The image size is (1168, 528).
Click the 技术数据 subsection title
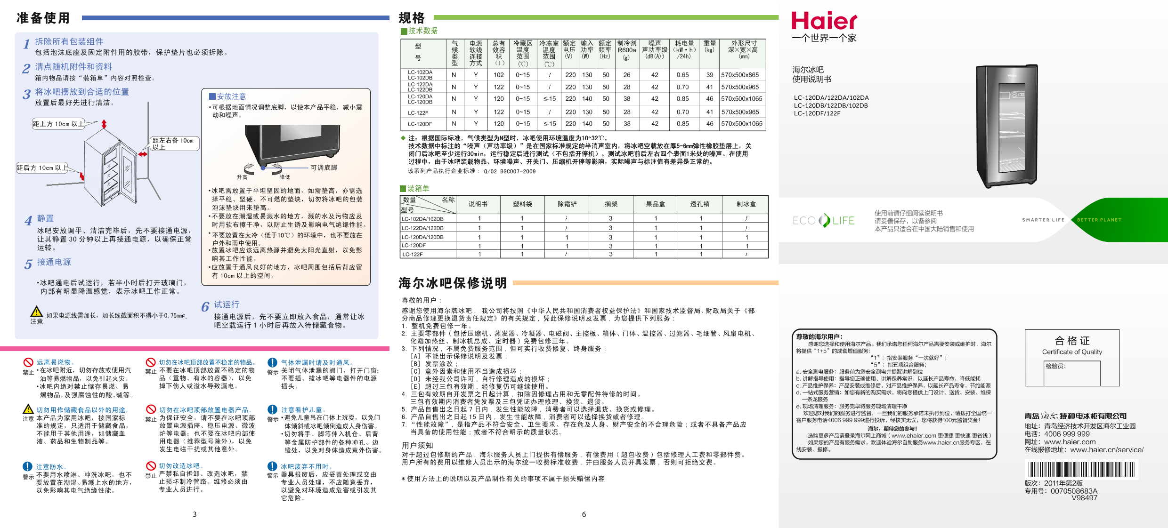click(x=423, y=31)
